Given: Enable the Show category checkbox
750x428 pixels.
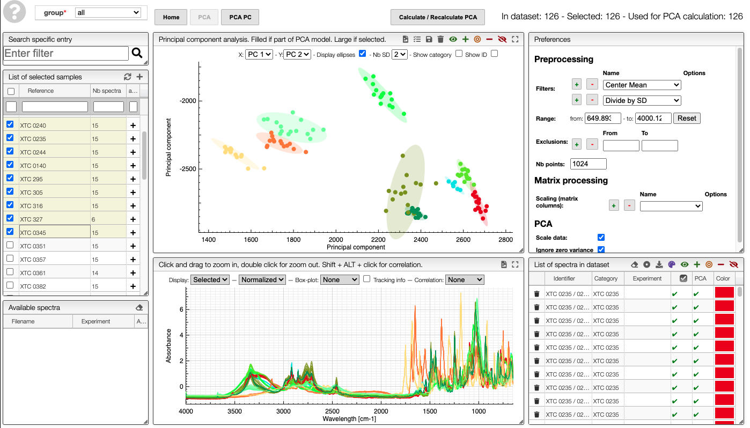Looking at the screenshot, I should (459, 54).
